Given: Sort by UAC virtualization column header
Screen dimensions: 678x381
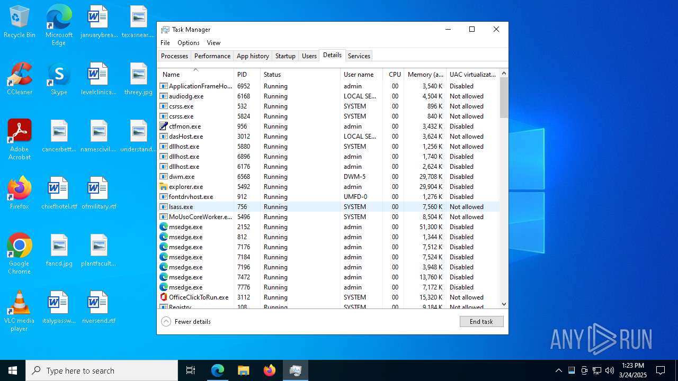Looking at the screenshot, I should (472, 75).
